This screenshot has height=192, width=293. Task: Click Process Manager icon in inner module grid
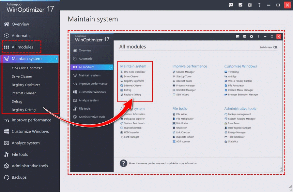click(174, 86)
